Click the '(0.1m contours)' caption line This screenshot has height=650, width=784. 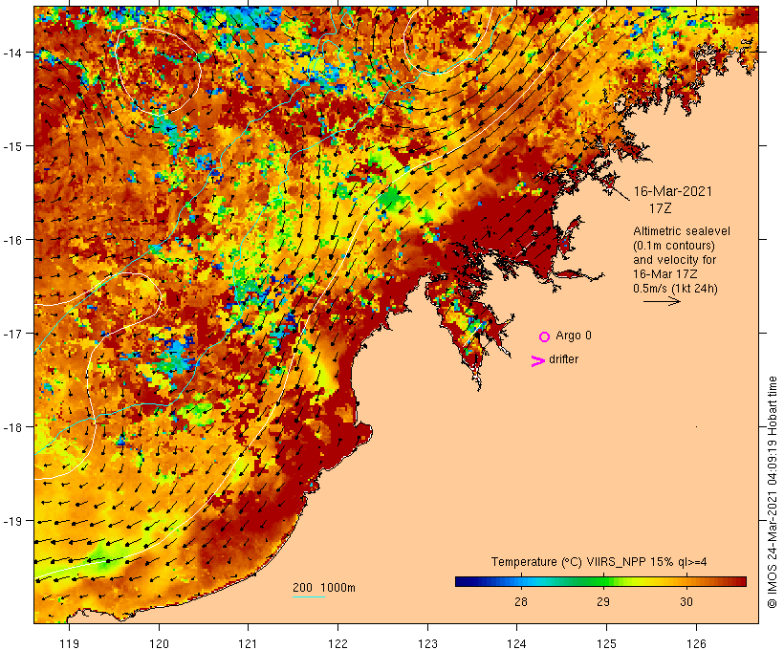674,246
